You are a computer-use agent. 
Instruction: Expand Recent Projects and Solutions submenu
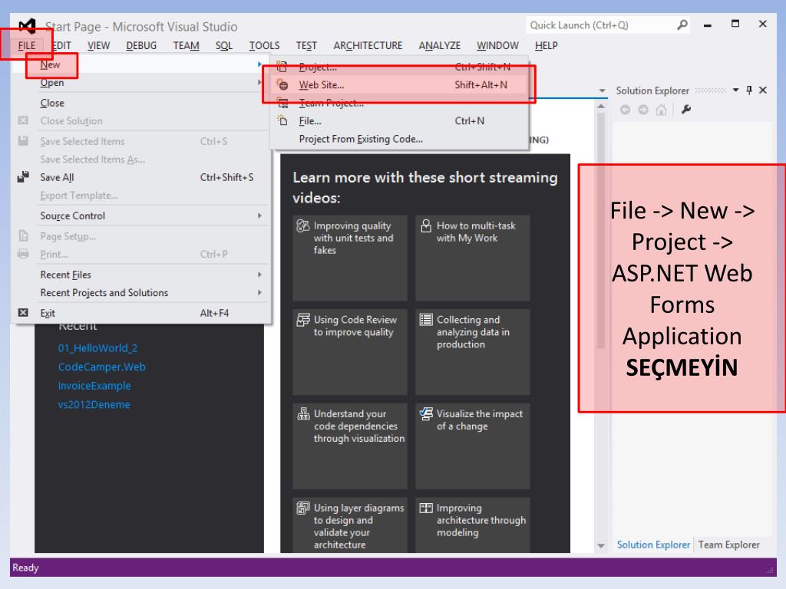[140, 292]
